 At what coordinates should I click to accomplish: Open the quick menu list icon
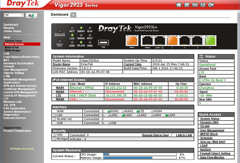coord(187,5)
